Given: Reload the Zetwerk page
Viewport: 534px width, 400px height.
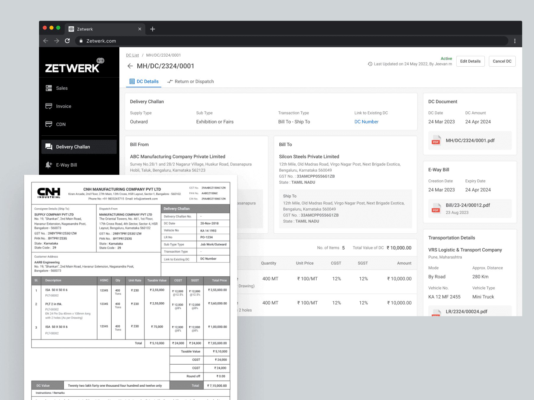Looking at the screenshot, I should pyautogui.click(x=67, y=41).
